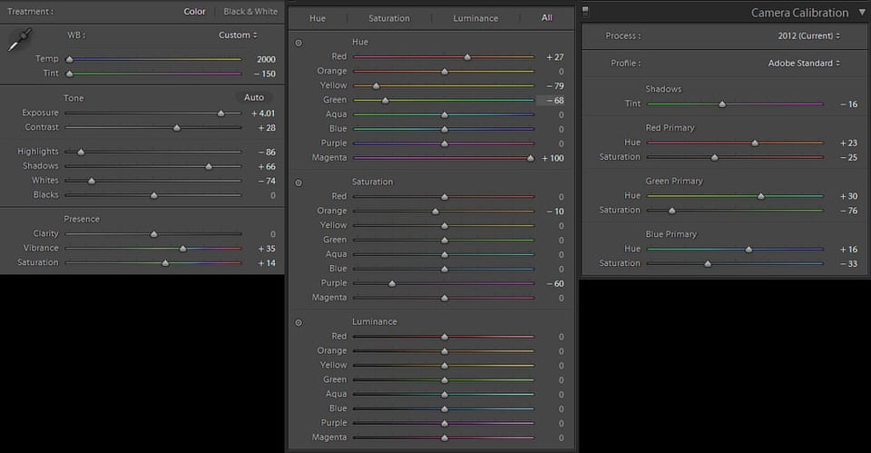Screen dimensions: 871x453
Task: Click the Blacks slider handle
Action: point(154,195)
